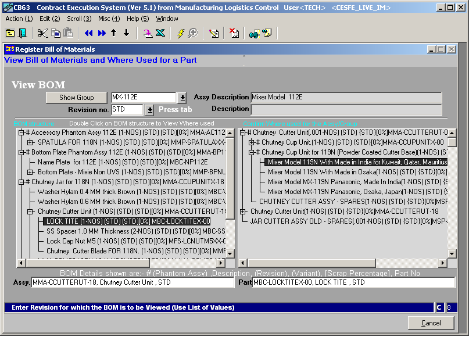Open the Scroll menu
This screenshot has height=337, width=469.
[78, 19]
